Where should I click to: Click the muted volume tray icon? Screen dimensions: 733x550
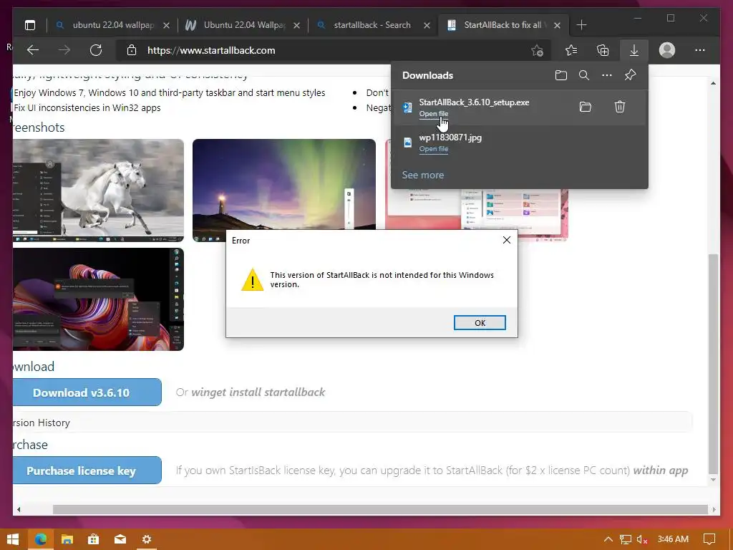(642, 540)
